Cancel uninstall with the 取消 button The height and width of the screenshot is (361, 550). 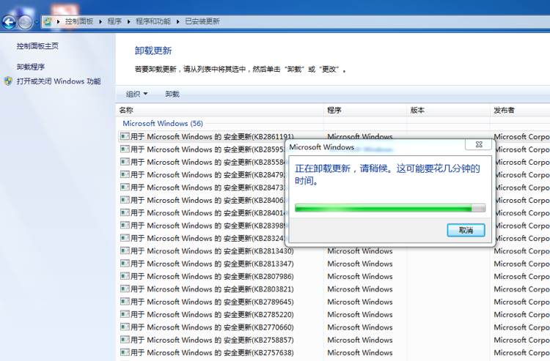[466, 230]
